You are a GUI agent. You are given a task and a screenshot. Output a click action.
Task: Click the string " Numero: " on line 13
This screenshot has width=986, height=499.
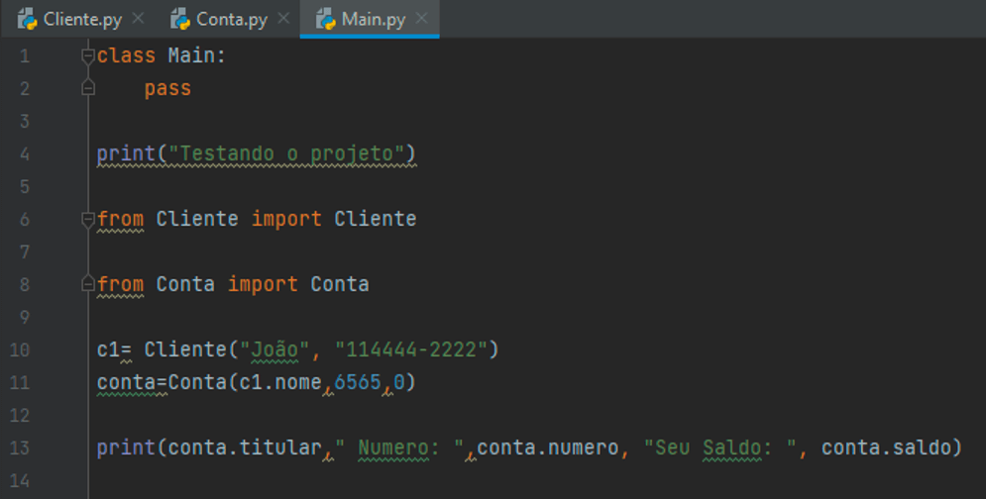398,447
